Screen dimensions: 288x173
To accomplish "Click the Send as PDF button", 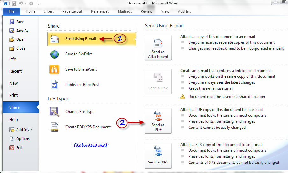I will (158, 121).
